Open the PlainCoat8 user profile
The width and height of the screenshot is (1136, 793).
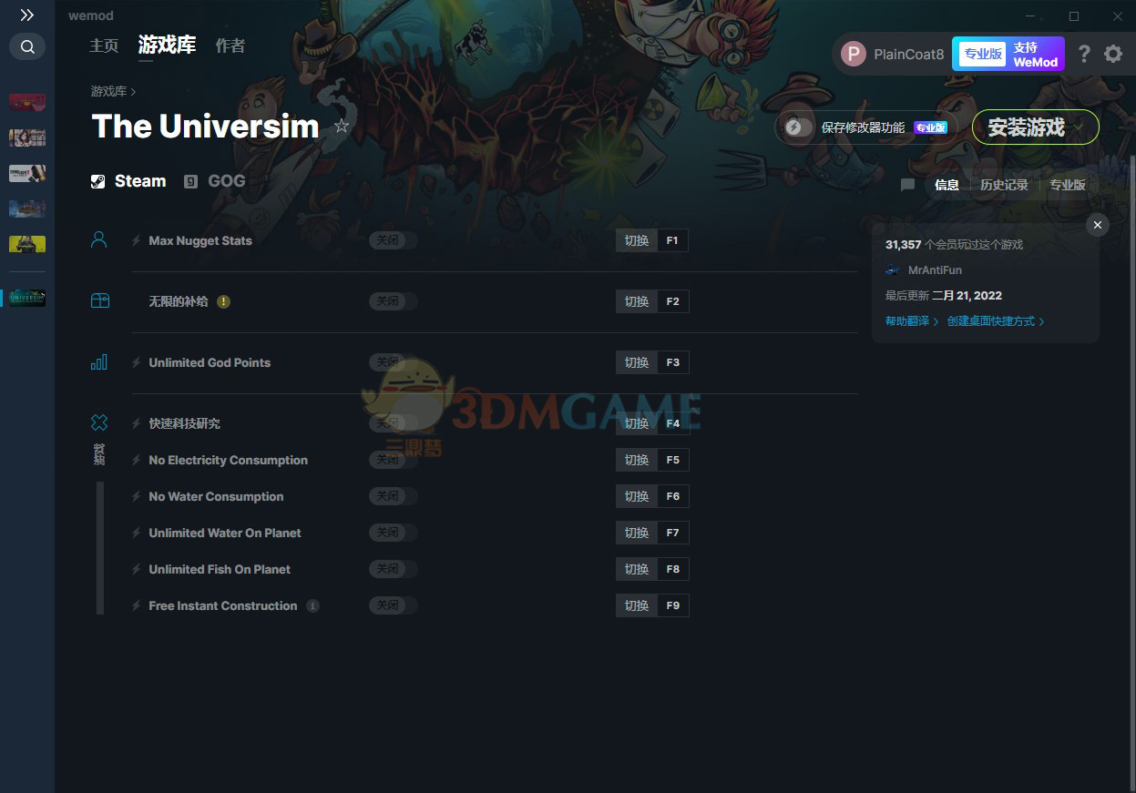click(x=892, y=54)
